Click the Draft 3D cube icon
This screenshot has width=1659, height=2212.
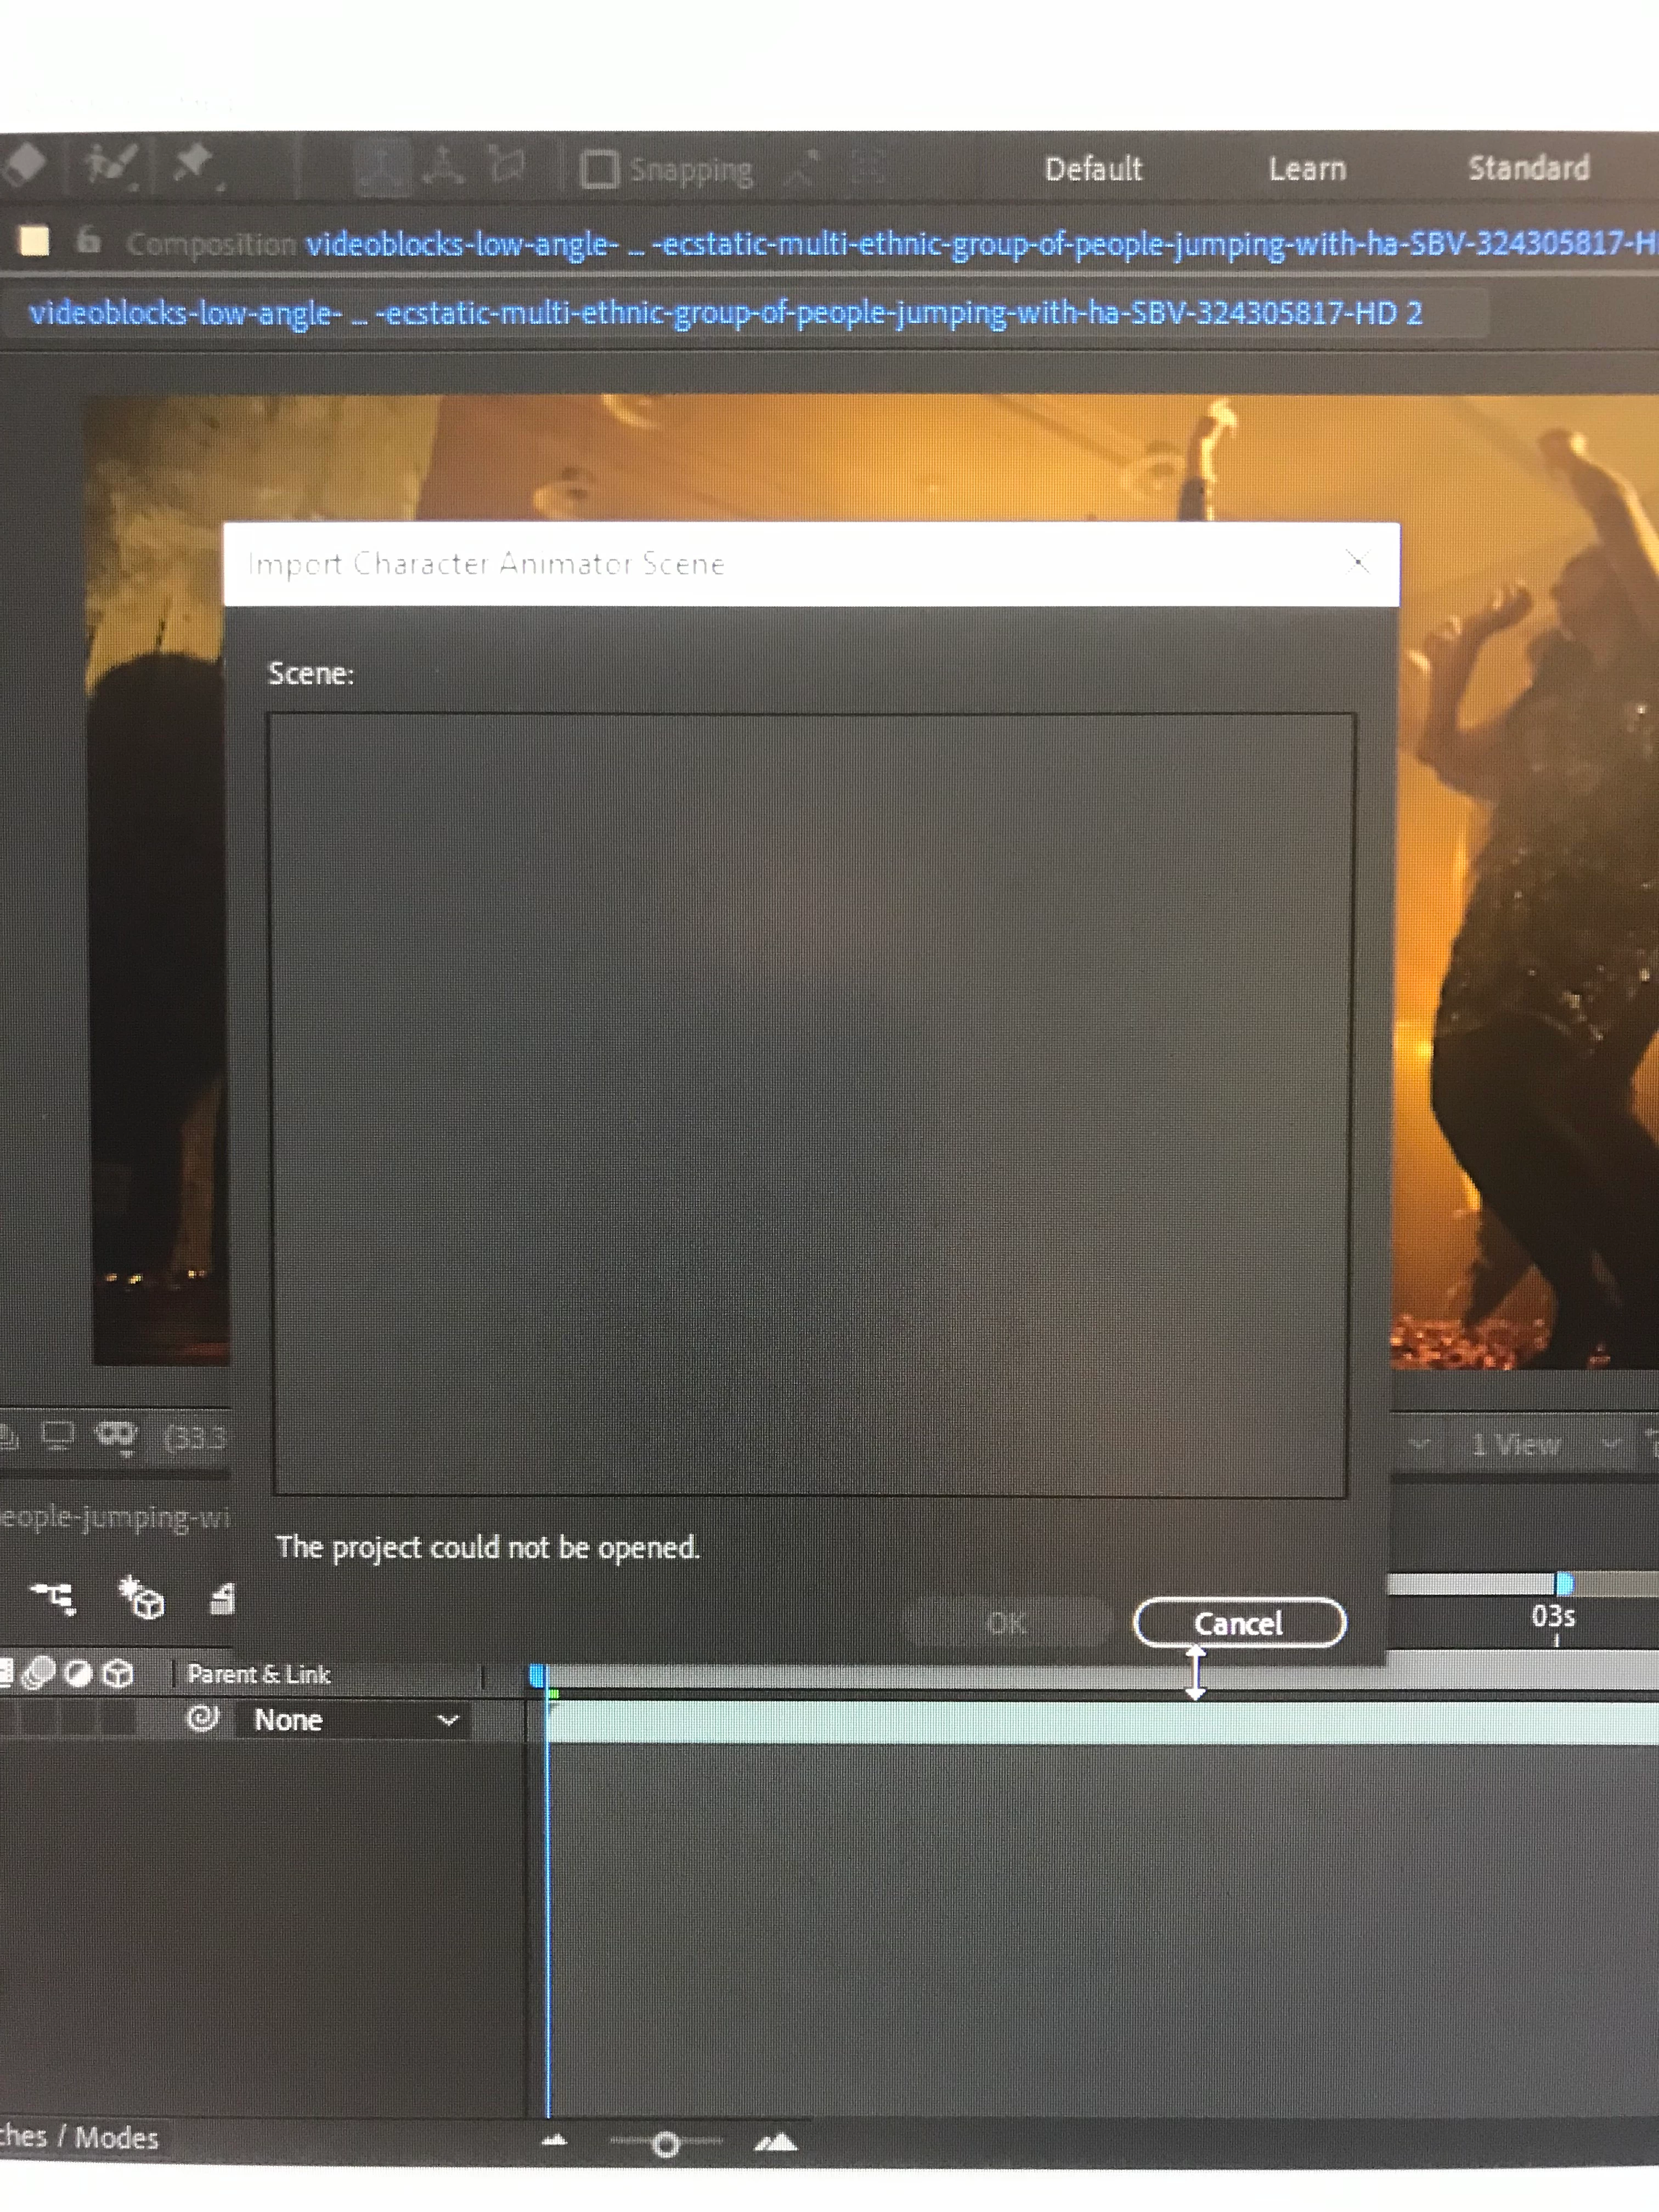[x=142, y=1598]
